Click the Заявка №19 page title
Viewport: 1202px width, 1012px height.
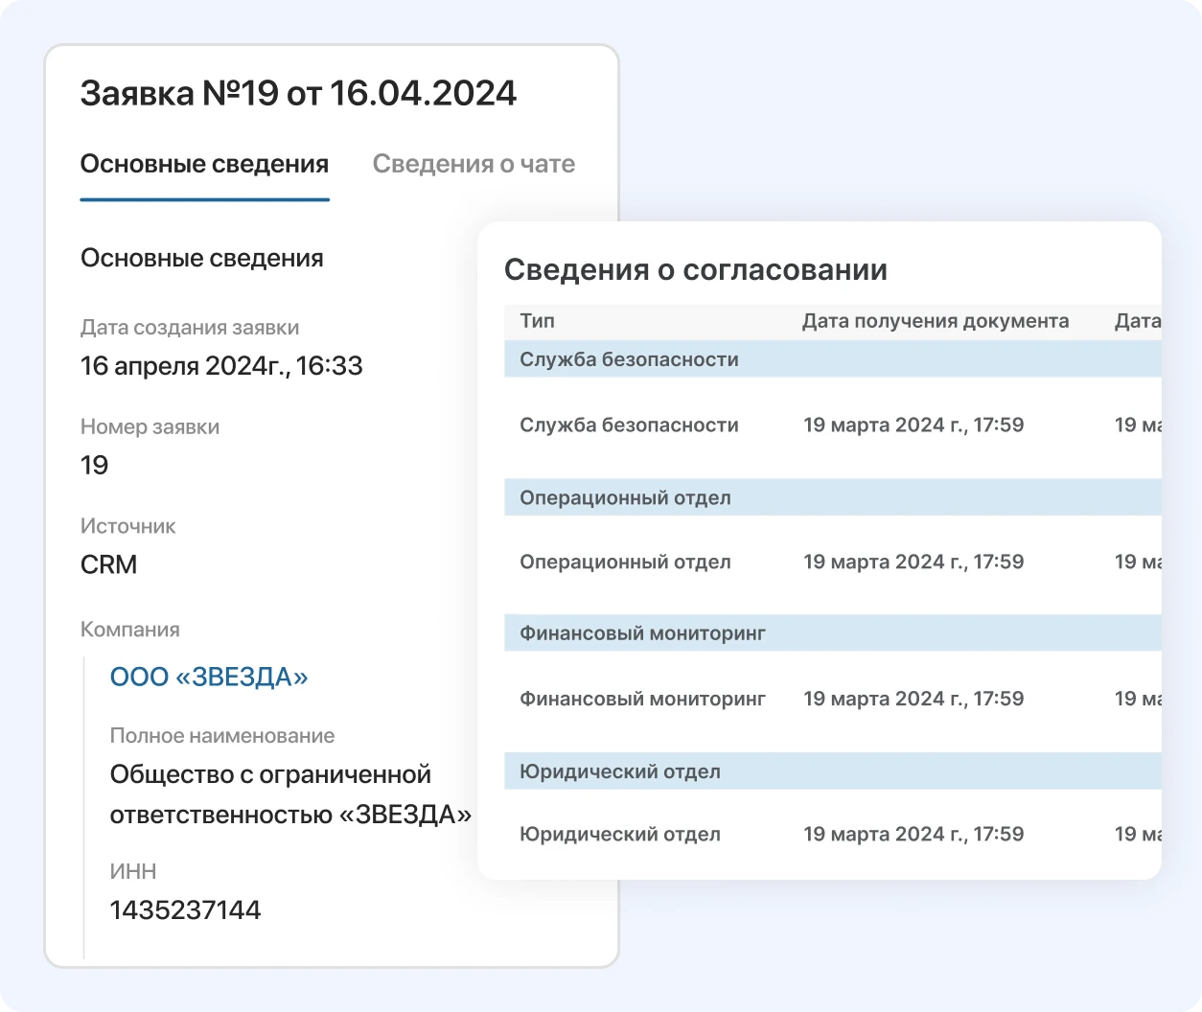click(298, 93)
